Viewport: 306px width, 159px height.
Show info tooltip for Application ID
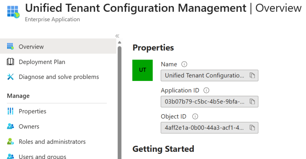tap(206, 90)
